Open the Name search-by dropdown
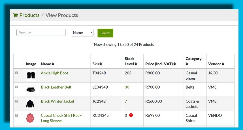Screen dimensions: 243x130 pyautogui.click(x=82, y=33)
